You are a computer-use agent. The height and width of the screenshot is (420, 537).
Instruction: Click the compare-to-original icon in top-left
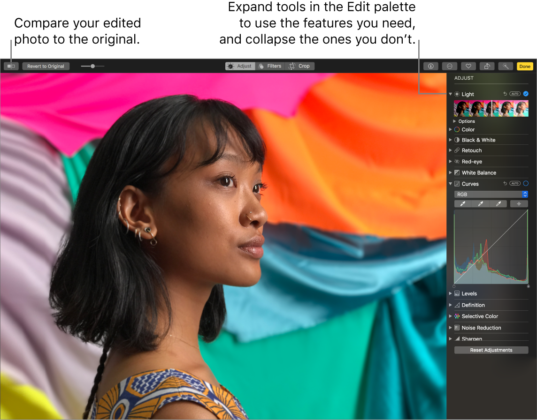11,66
